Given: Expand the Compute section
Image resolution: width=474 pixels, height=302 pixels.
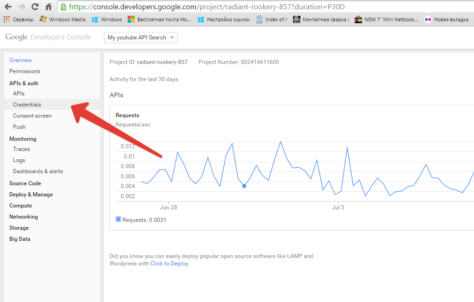Looking at the screenshot, I should point(20,206).
